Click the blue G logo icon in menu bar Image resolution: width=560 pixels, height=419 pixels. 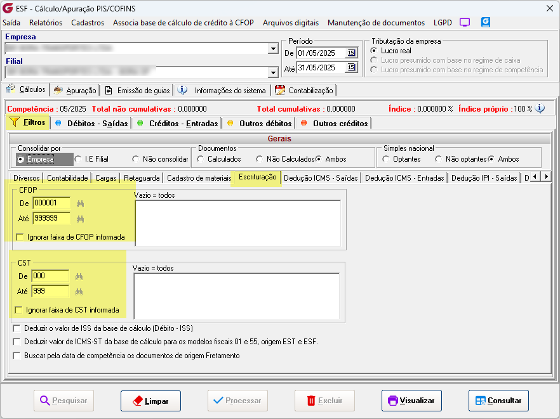pyautogui.click(x=485, y=22)
